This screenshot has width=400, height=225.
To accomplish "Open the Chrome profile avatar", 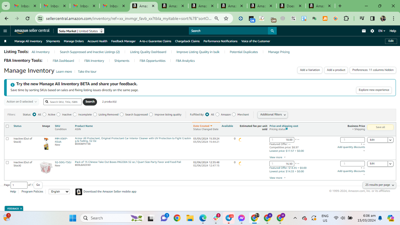I will pos(383,18).
